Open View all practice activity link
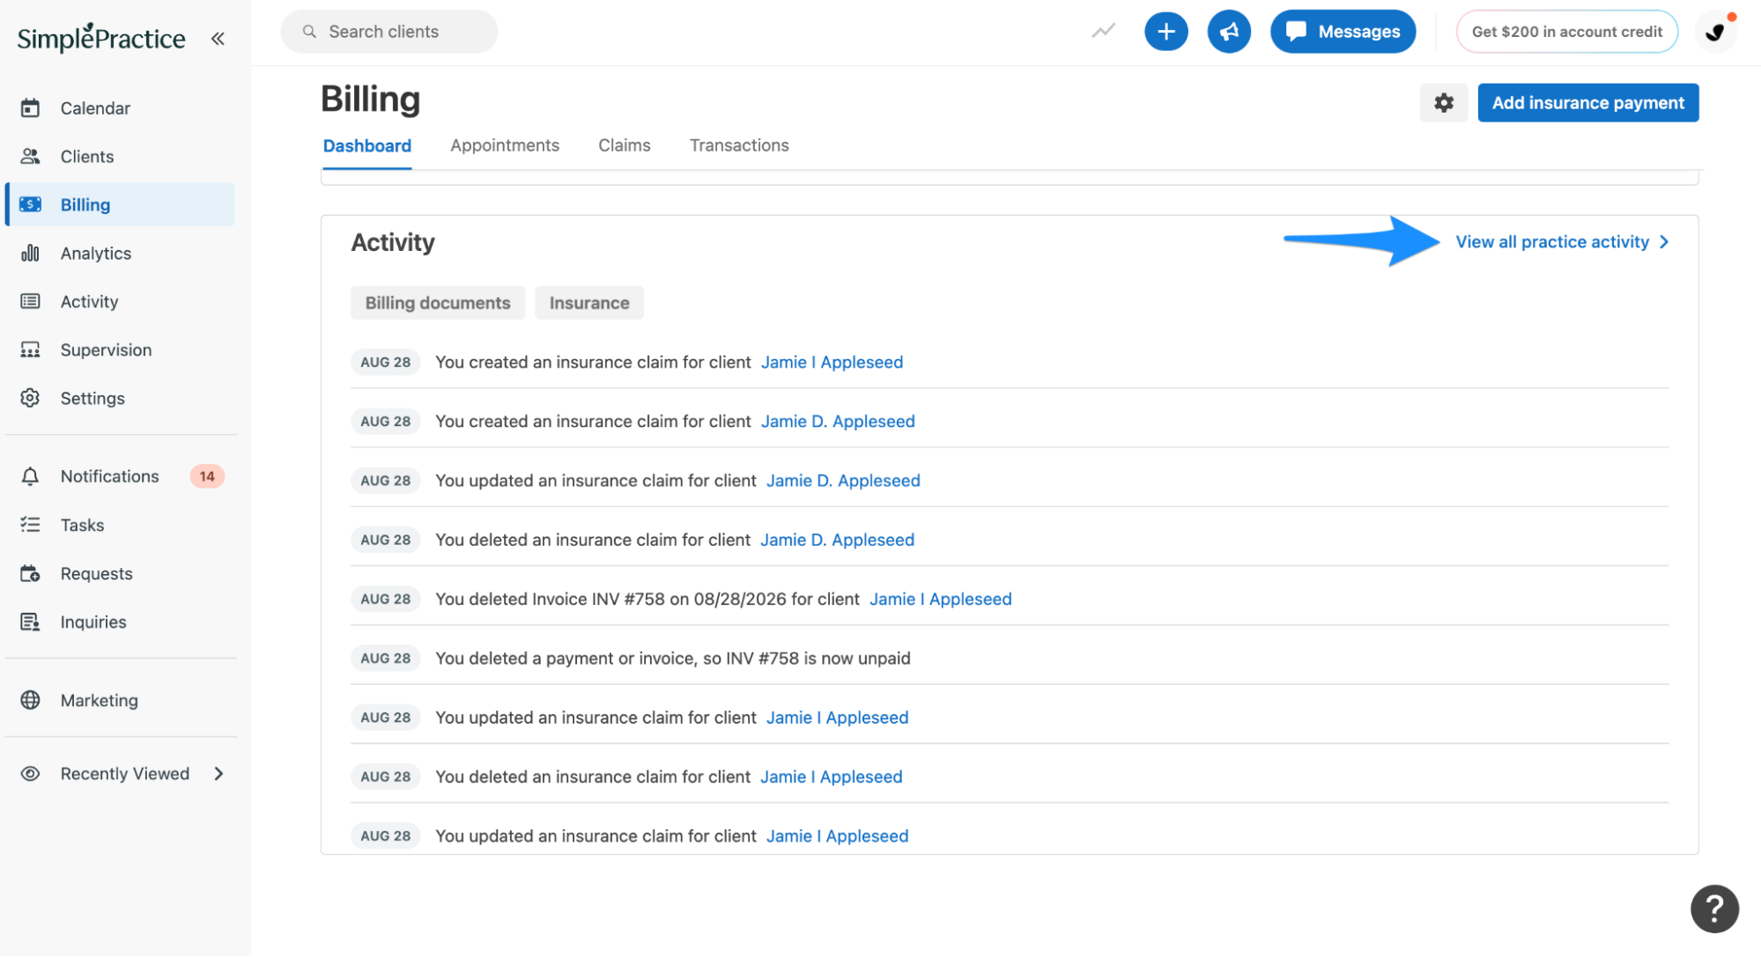The image size is (1761, 957). tap(1562, 242)
